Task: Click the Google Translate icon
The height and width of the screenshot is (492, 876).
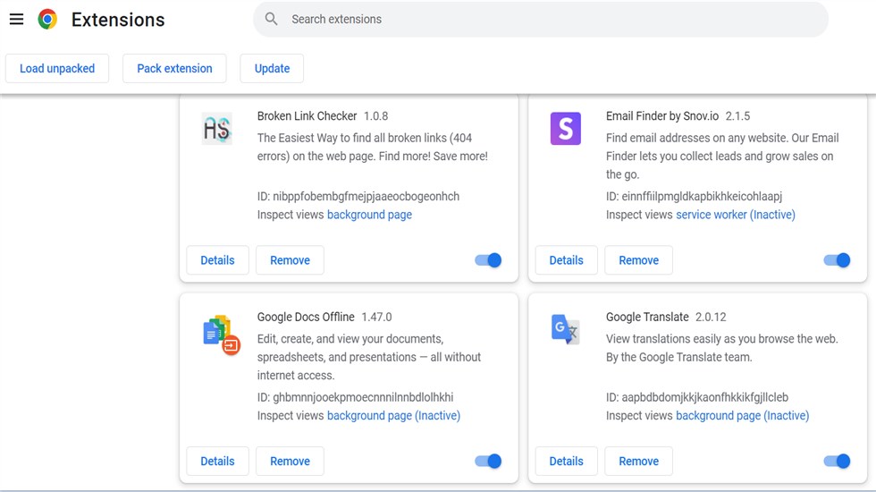Action: 565,329
